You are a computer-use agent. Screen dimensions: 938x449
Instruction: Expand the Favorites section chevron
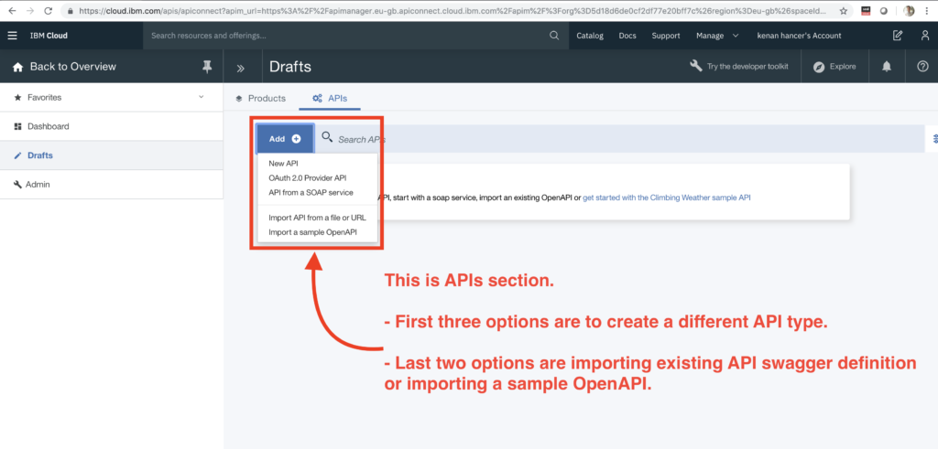[x=201, y=97]
